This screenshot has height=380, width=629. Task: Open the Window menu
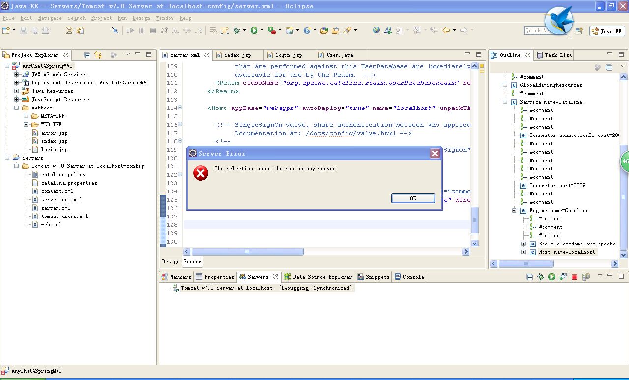[x=165, y=18]
